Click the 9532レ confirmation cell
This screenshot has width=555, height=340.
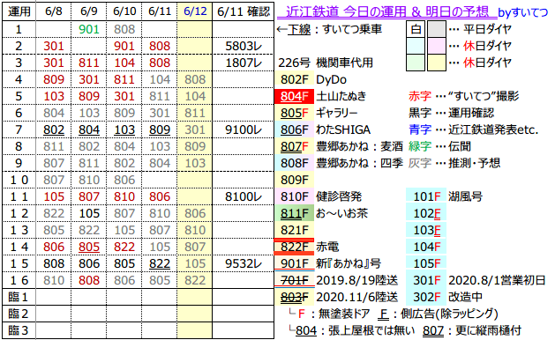pyautogui.click(x=244, y=263)
